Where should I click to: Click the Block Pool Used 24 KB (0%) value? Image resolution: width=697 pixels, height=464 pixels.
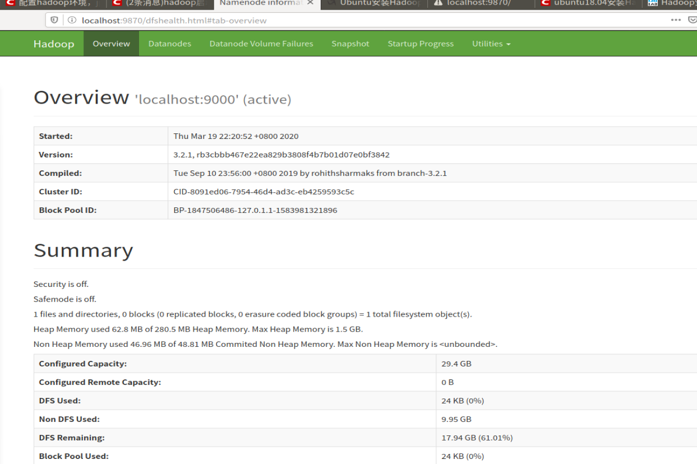coord(463,456)
